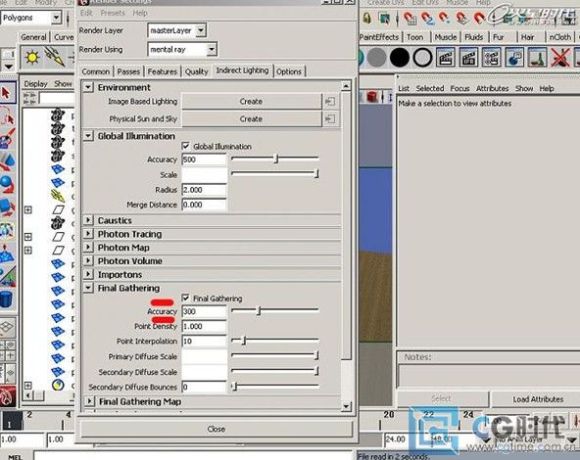Expand the Importons section

tap(88, 274)
